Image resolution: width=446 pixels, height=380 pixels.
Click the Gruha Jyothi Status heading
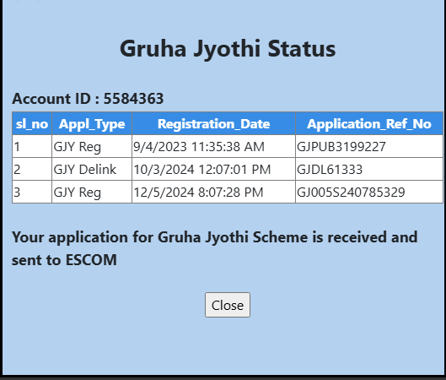tap(228, 49)
